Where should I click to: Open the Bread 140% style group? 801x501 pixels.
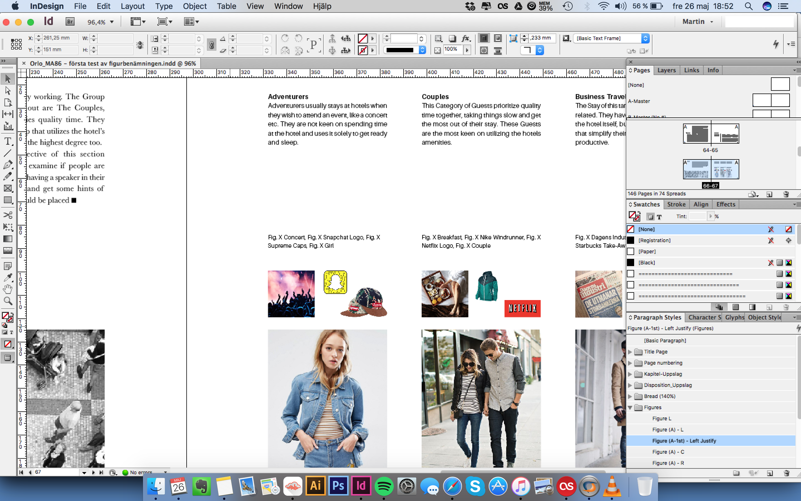630,397
